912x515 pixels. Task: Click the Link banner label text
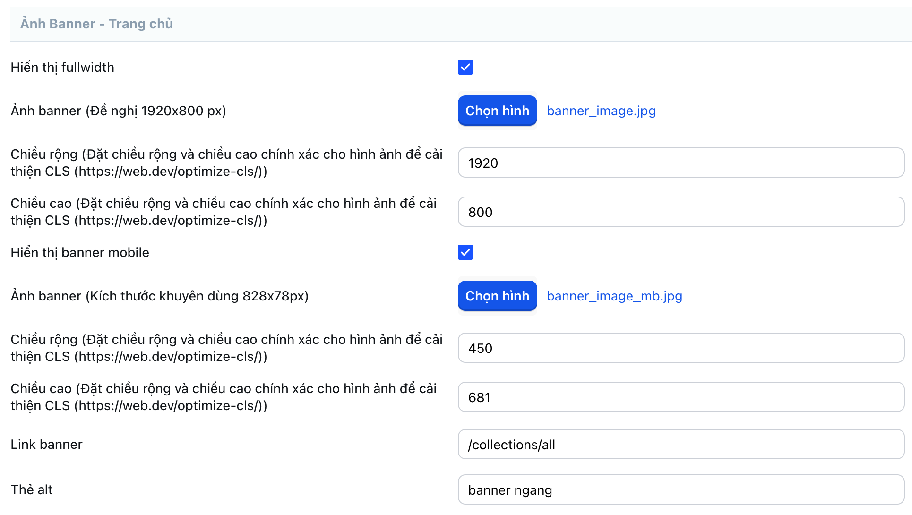[x=46, y=444]
